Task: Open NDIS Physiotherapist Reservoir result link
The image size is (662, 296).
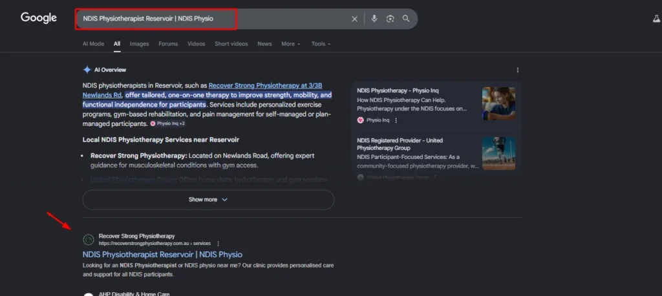Action: [x=162, y=255]
